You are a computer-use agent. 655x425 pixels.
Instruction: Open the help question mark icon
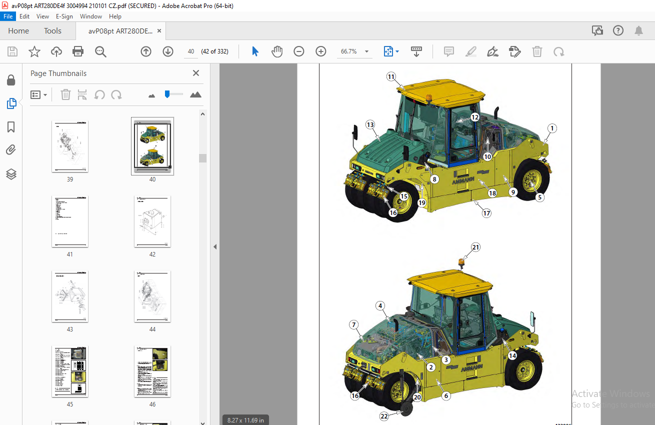coord(618,30)
